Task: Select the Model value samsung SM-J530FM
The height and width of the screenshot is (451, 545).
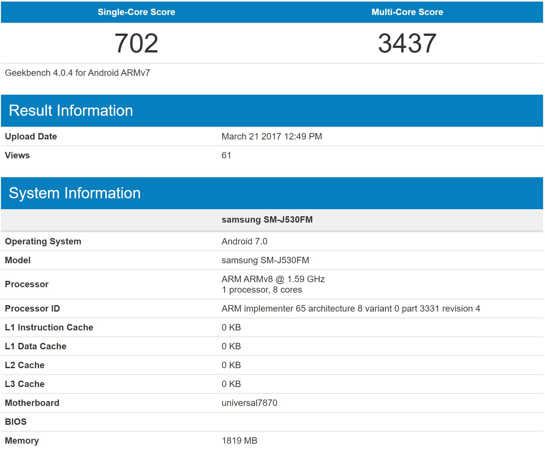Action: (x=265, y=260)
